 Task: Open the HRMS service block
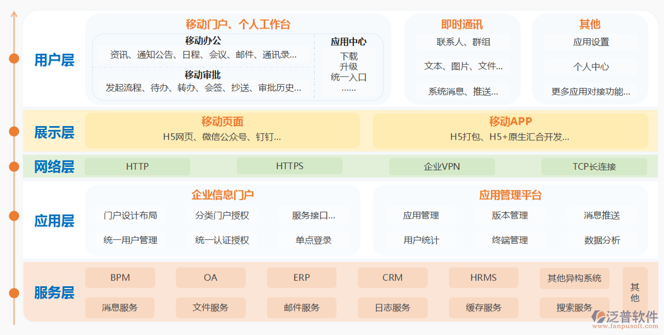[x=483, y=277]
